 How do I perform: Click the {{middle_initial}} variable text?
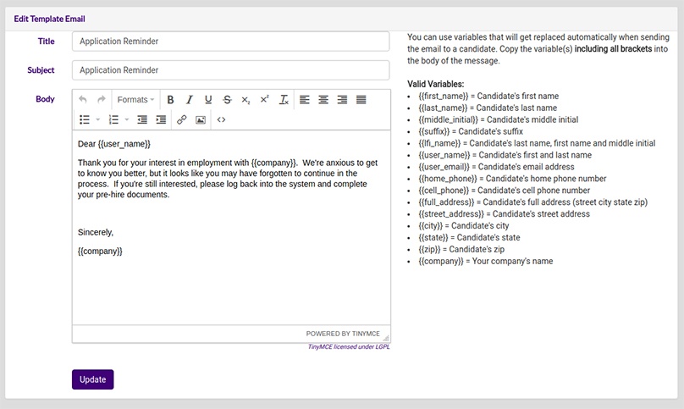[449, 119]
